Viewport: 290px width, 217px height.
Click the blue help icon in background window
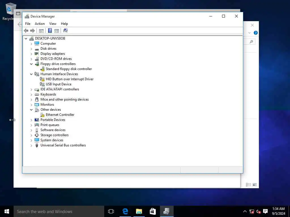[x=256, y=33]
